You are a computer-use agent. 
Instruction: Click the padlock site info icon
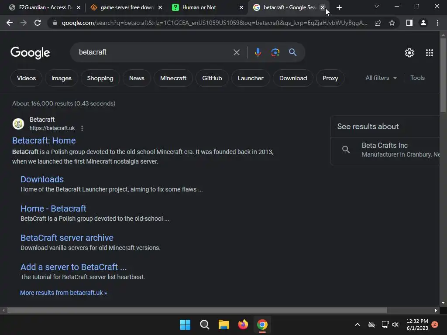pyautogui.click(x=55, y=23)
